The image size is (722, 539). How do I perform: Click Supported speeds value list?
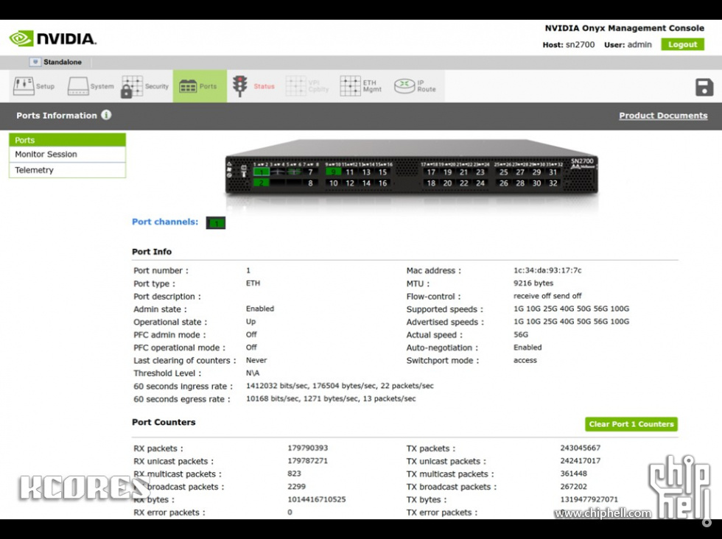pyautogui.click(x=571, y=309)
